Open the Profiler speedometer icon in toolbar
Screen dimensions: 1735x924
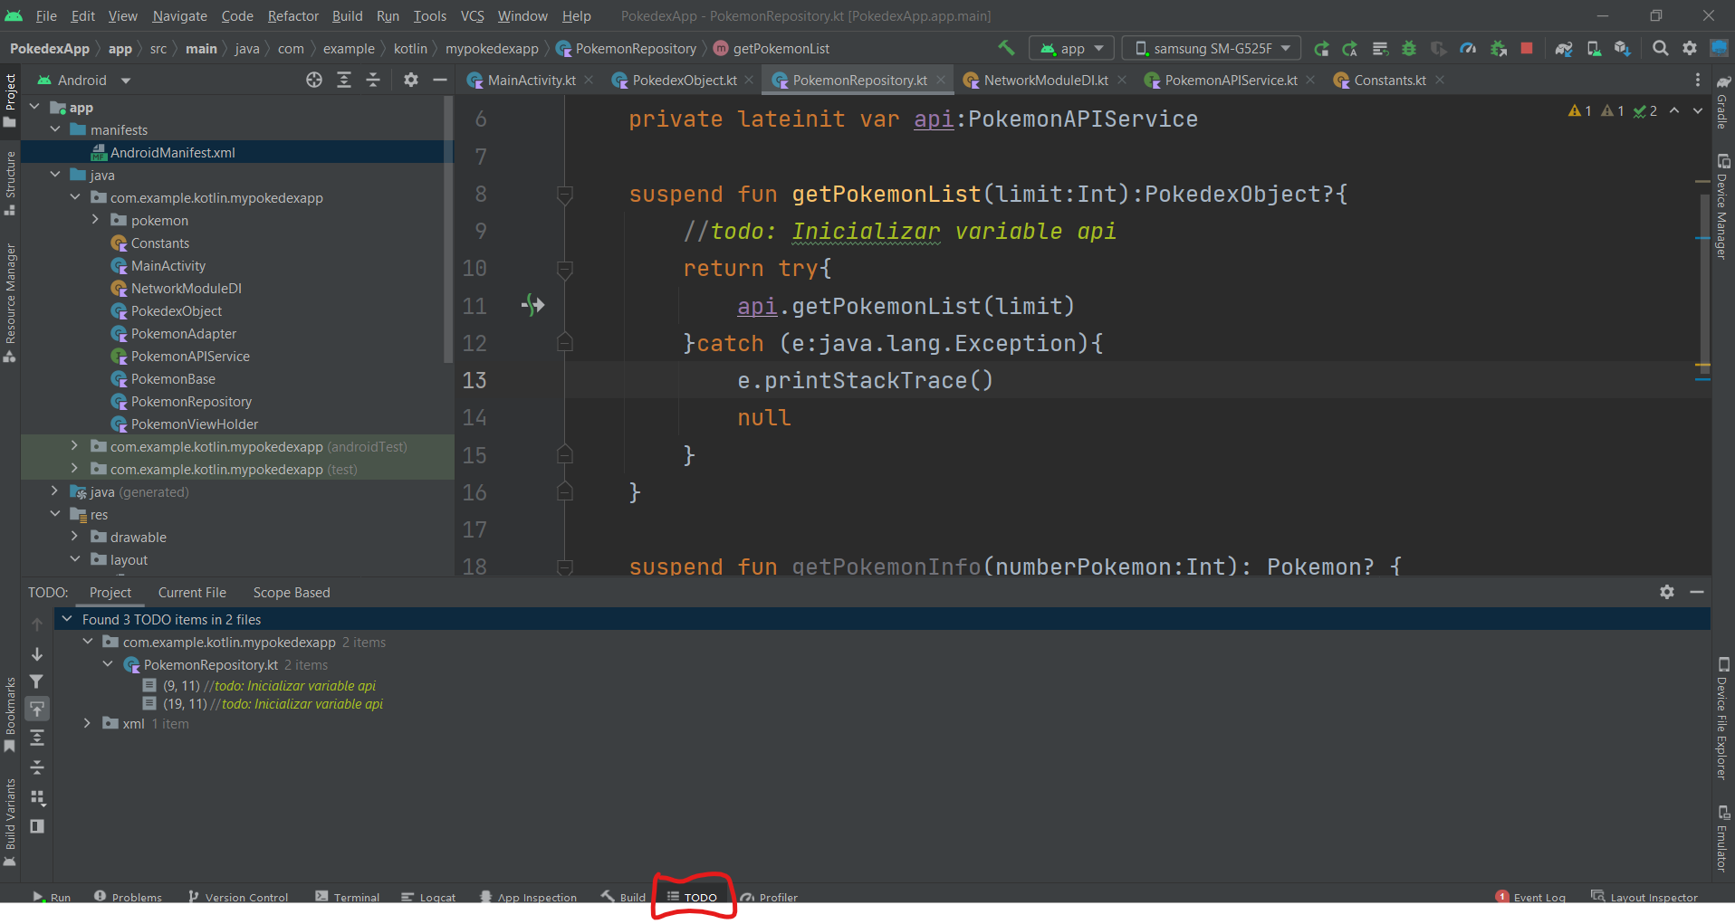pyautogui.click(x=1468, y=49)
